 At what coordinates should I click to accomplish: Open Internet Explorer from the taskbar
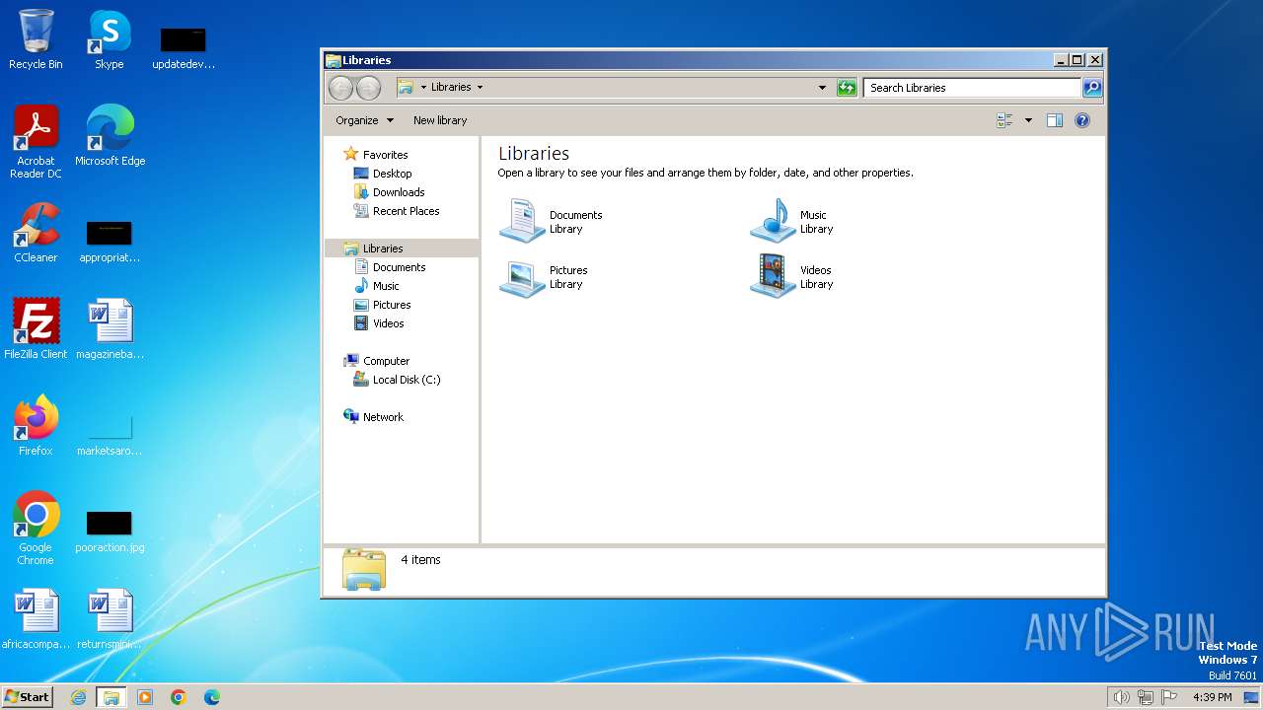(x=78, y=697)
